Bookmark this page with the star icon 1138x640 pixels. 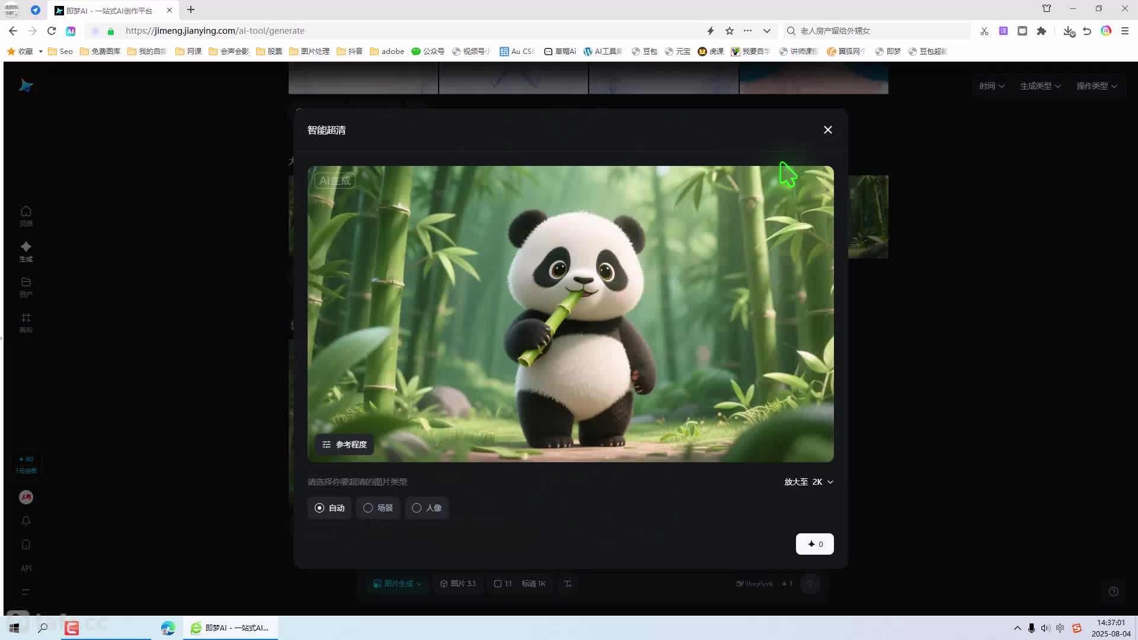pos(730,31)
